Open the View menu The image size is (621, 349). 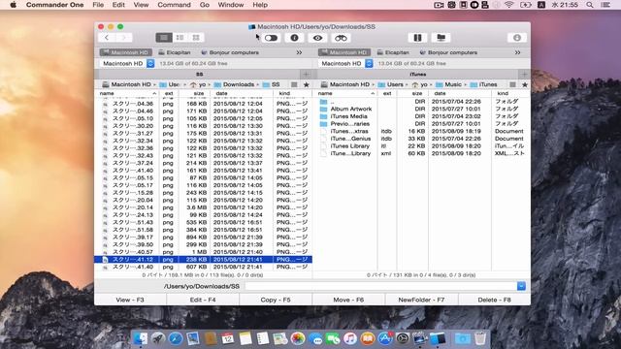pos(141,5)
